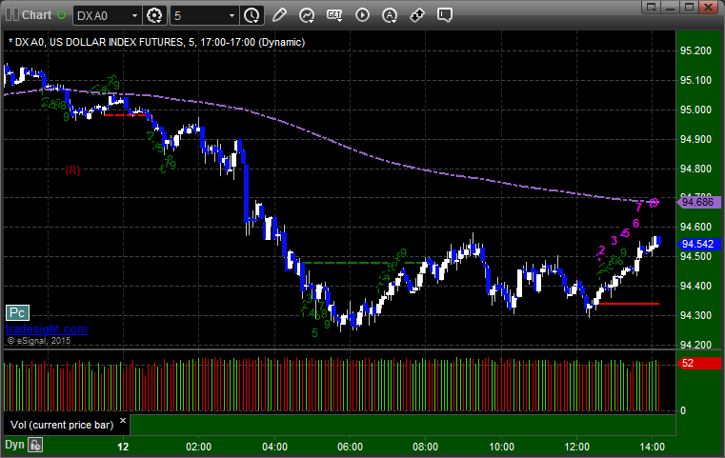Click the Pc button on chart

[x=17, y=313]
